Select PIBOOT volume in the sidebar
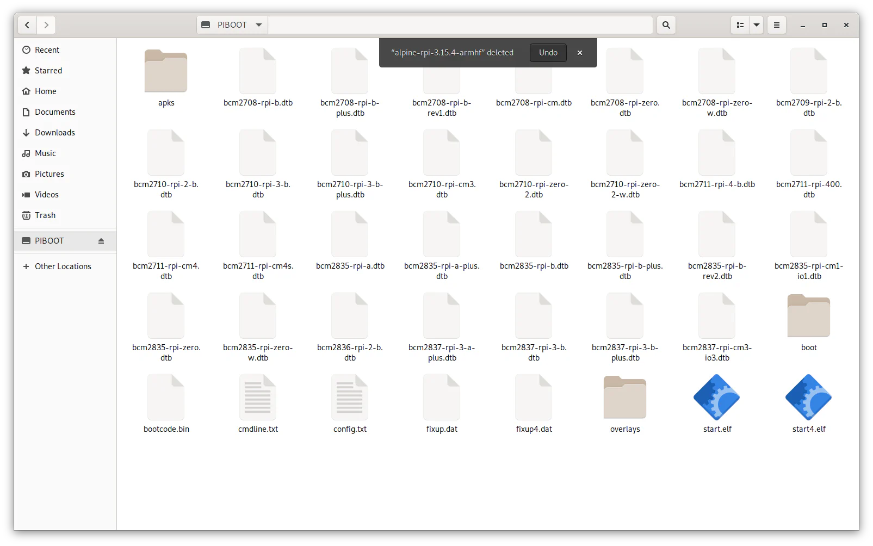 pyautogui.click(x=65, y=241)
